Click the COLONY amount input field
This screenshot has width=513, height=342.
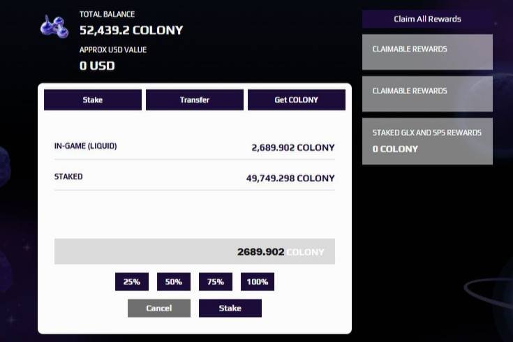[195, 251]
